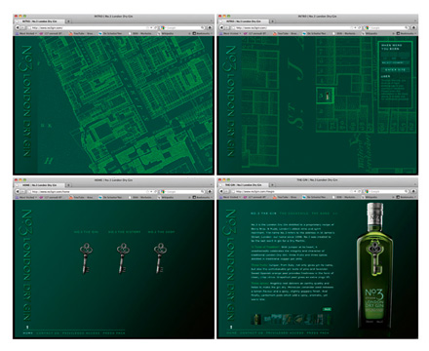Open the Most Visited bookmarks dropdown in the Home window
The width and height of the screenshot is (429, 351).
pos(26,197)
